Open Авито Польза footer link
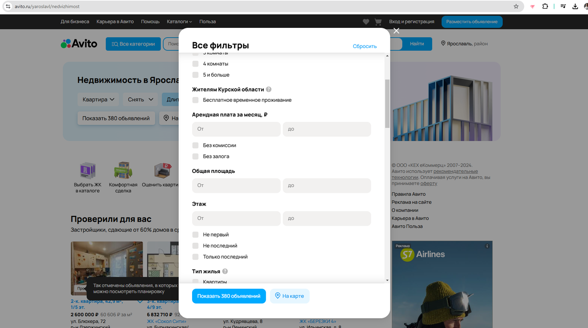 coord(407,226)
